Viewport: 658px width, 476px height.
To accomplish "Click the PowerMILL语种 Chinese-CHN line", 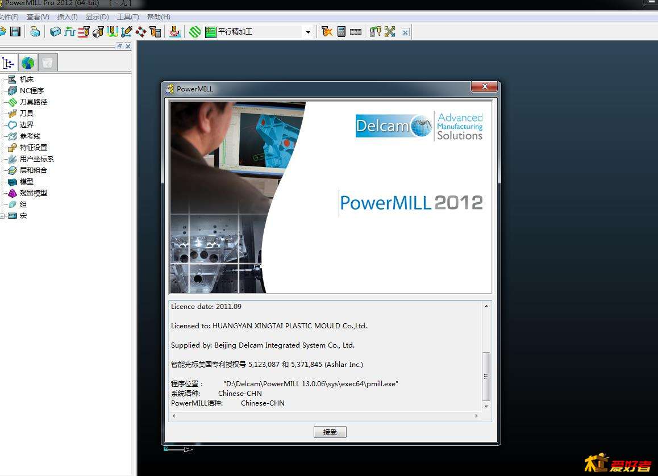I will pyautogui.click(x=228, y=403).
